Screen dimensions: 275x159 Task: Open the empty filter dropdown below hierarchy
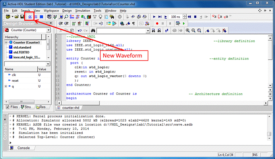(x=48, y=64)
